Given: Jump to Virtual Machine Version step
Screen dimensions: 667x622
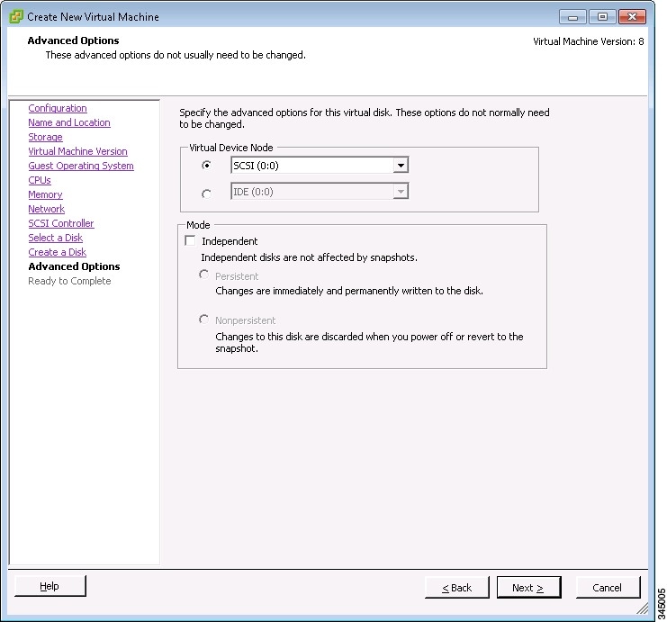Looking at the screenshot, I should pyautogui.click(x=77, y=151).
